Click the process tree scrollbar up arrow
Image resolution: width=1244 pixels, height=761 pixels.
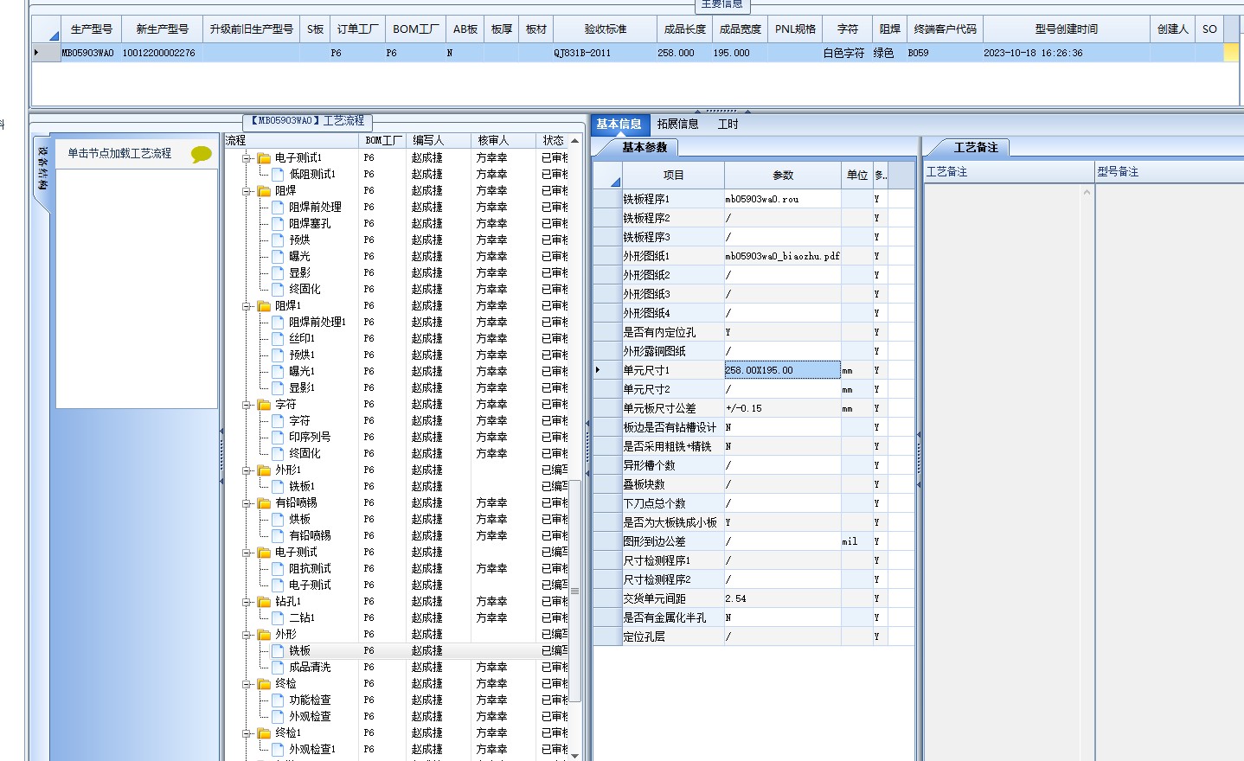pyautogui.click(x=574, y=140)
